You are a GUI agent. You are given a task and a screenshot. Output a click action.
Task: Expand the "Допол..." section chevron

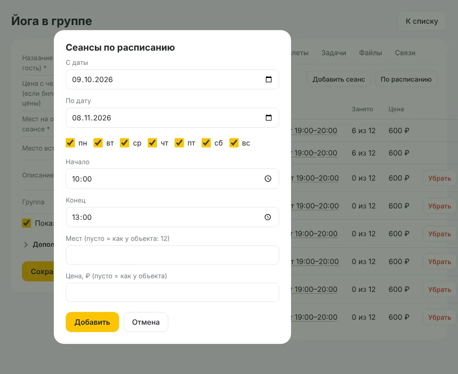point(26,244)
